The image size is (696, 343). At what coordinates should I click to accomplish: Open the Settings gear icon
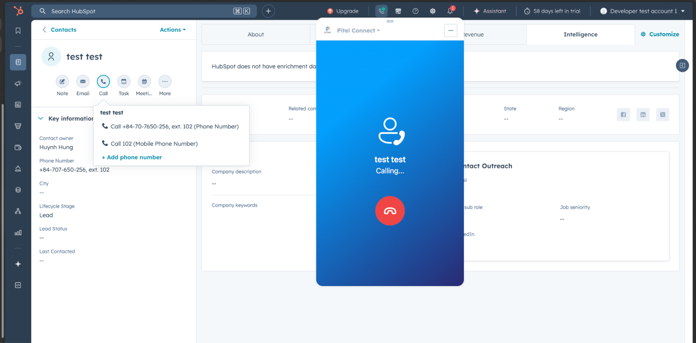433,11
